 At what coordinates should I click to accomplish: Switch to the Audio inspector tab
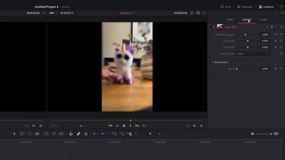point(263,20)
